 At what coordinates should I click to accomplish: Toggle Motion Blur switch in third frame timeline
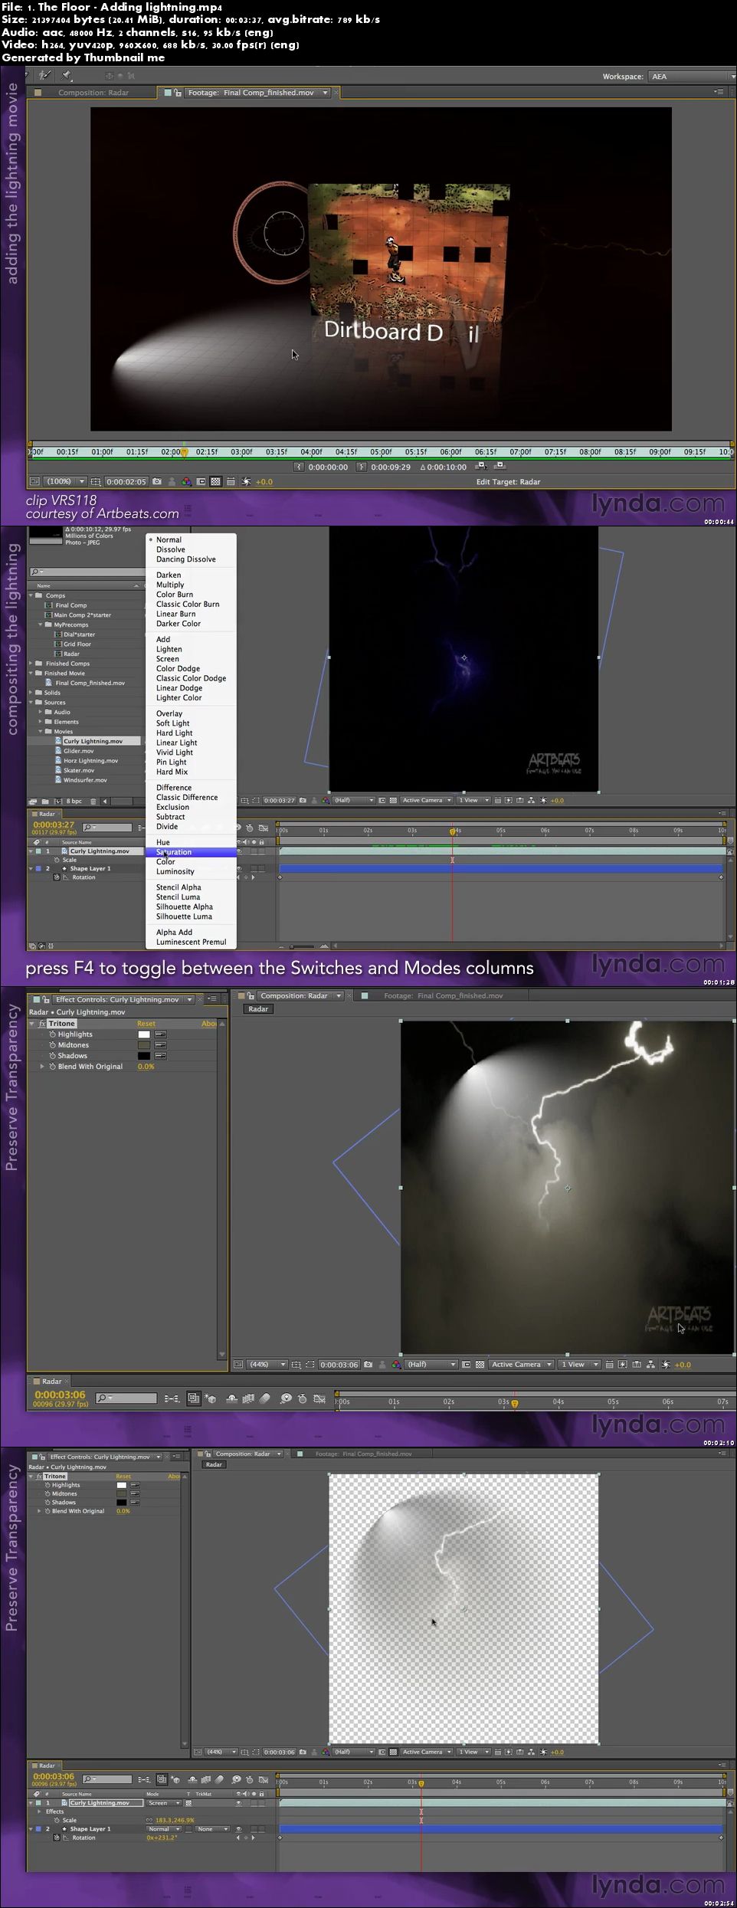(x=264, y=1398)
